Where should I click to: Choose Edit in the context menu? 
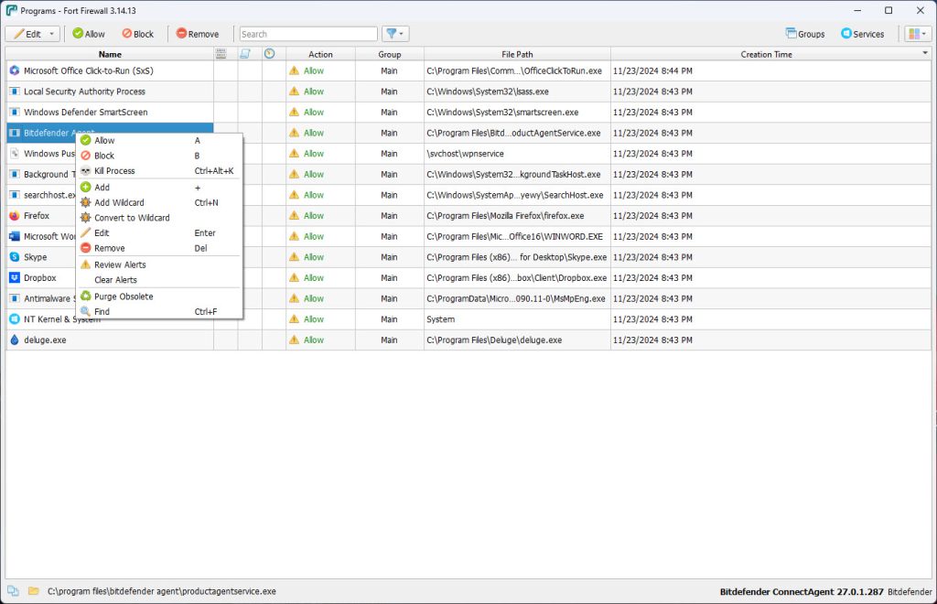(x=159, y=233)
